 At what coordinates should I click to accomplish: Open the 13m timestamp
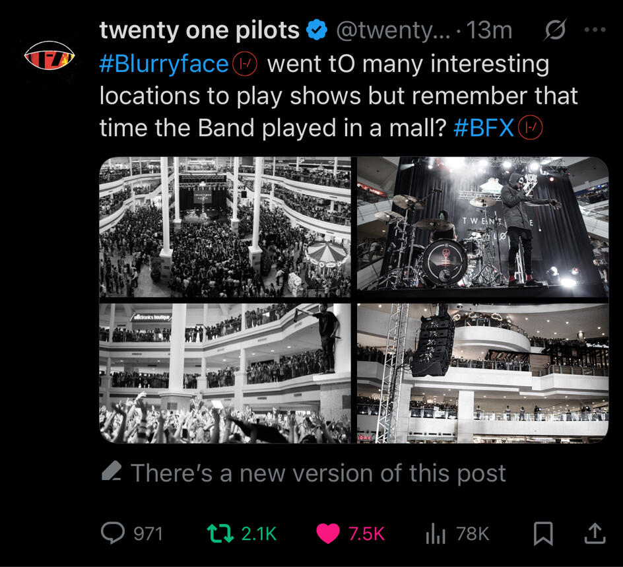click(489, 30)
